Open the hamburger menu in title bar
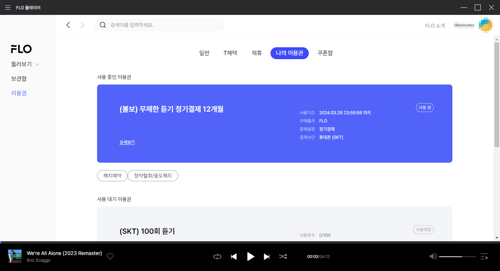The width and height of the screenshot is (500, 271). point(7,7)
